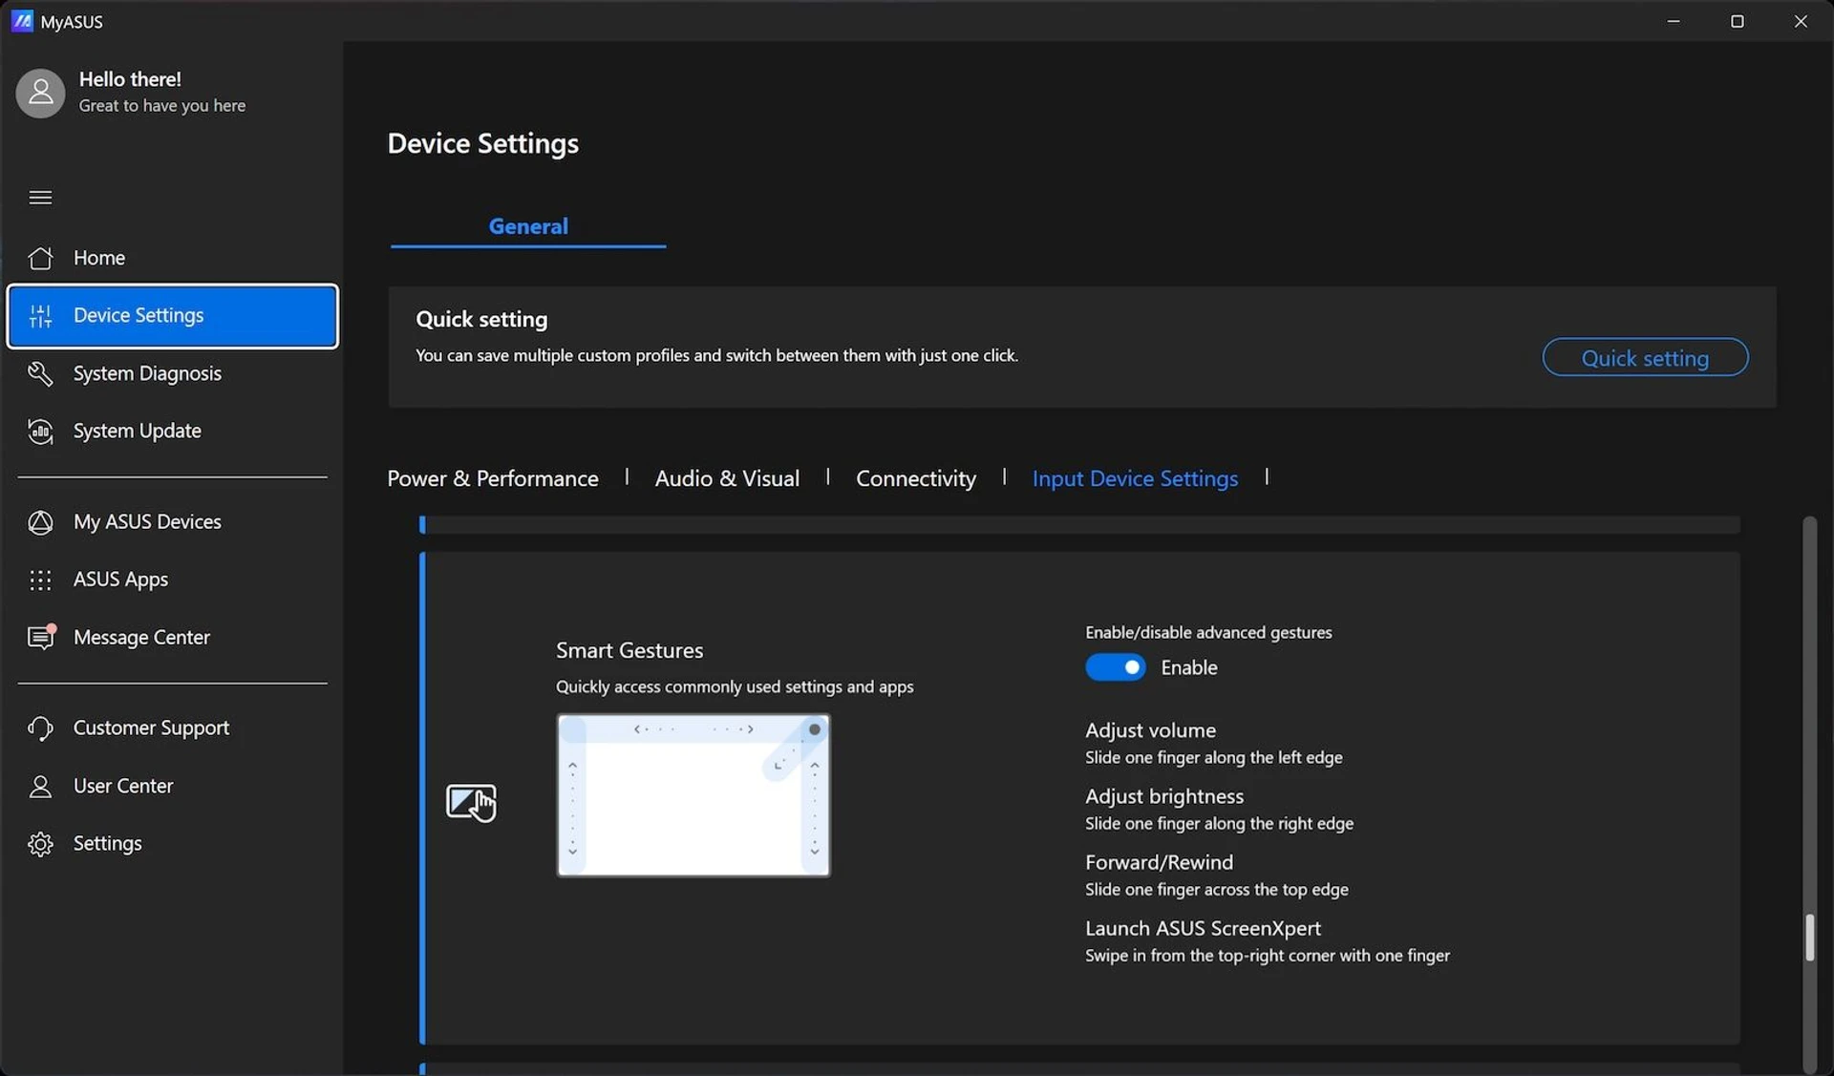Image resolution: width=1834 pixels, height=1076 pixels.
Task: Click the Device Settings page title
Action: click(x=482, y=143)
